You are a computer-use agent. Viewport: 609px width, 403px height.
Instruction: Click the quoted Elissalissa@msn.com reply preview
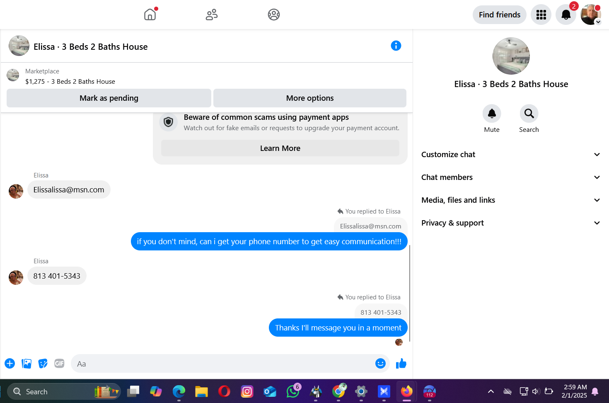pyautogui.click(x=371, y=226)
